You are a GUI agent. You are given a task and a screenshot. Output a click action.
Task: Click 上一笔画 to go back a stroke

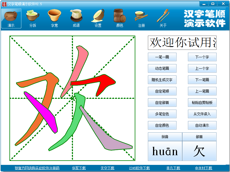click(202, 91)
